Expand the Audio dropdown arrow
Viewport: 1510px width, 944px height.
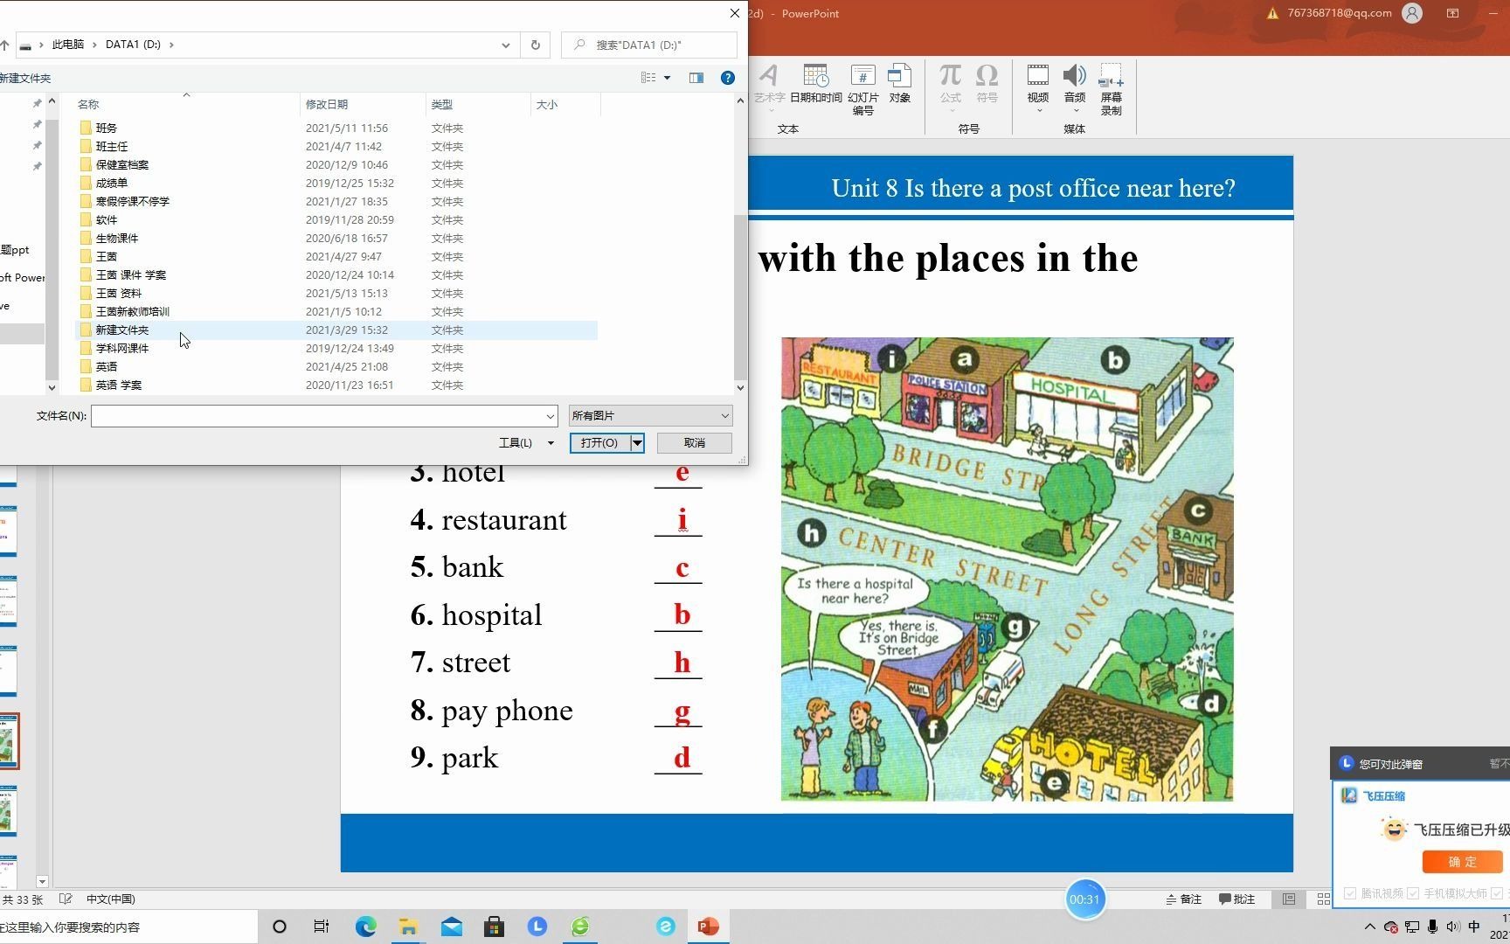(x=1075, y=111)
